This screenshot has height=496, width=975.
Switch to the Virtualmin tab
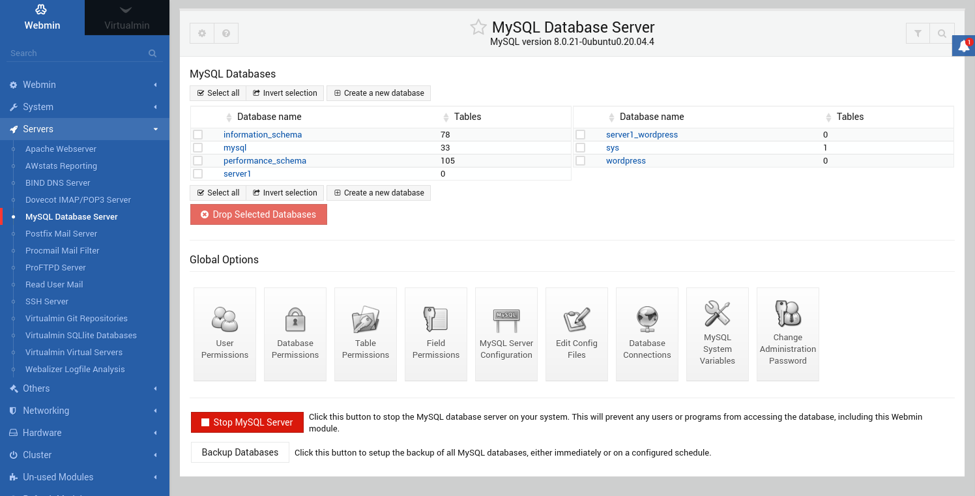coord(127,18)
